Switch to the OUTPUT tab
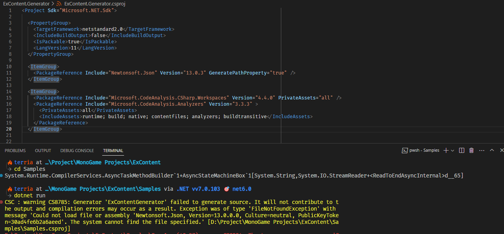Image resolution: width=504 pixels, height=234 pixels. click(x=43, y=151)
